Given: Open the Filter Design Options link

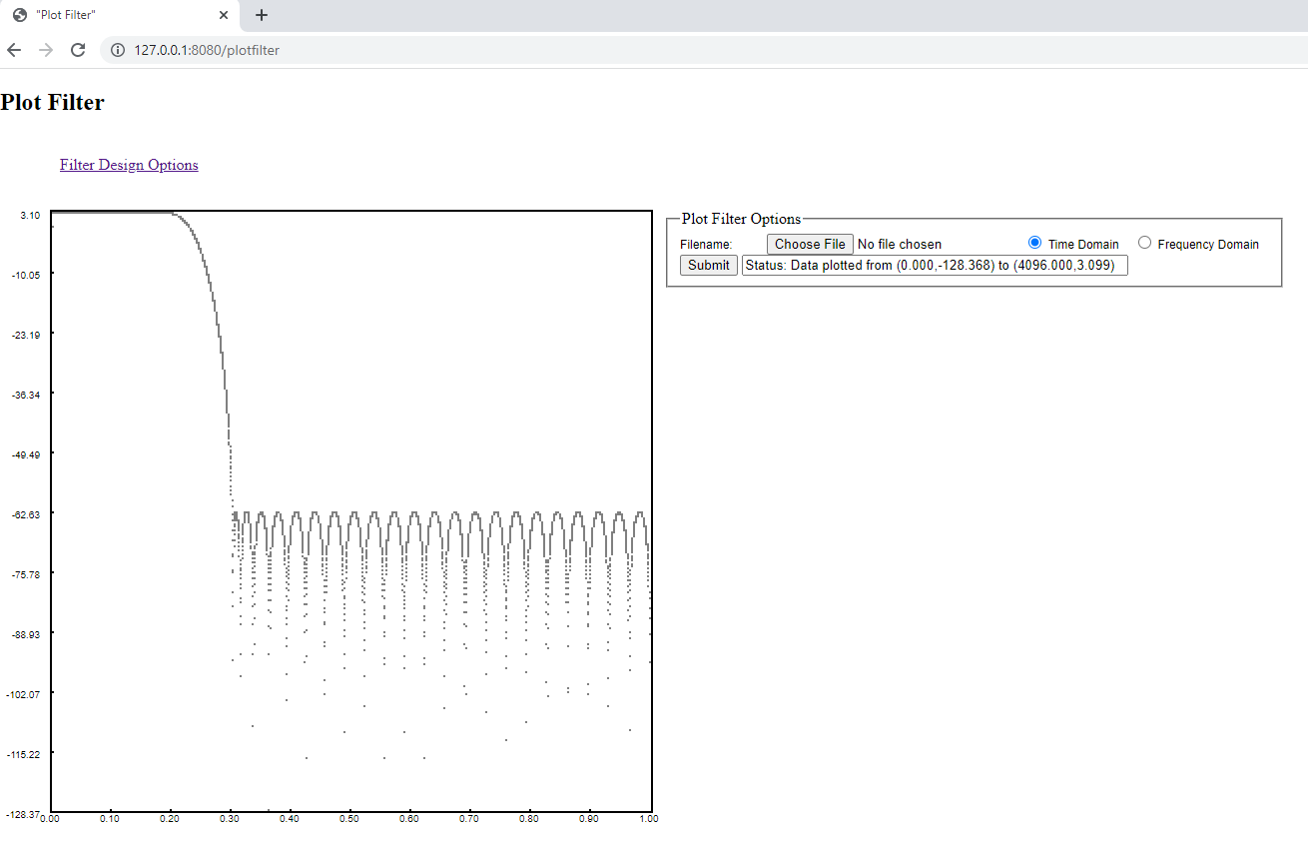Looking at the screenshot, I should (x=129, y=165).
